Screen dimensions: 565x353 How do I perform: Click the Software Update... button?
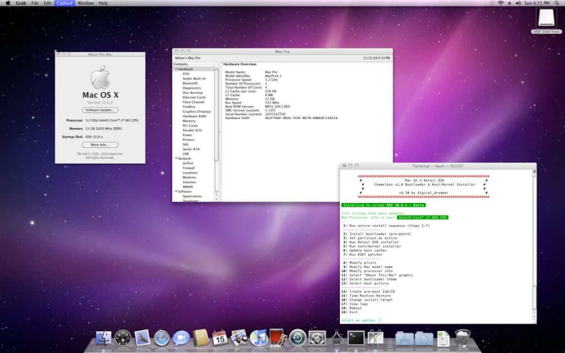point(100,110)
